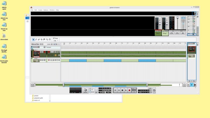Select the Magnify tool
210x118 pixels.
pyautogui.click(x=47, y=39)
